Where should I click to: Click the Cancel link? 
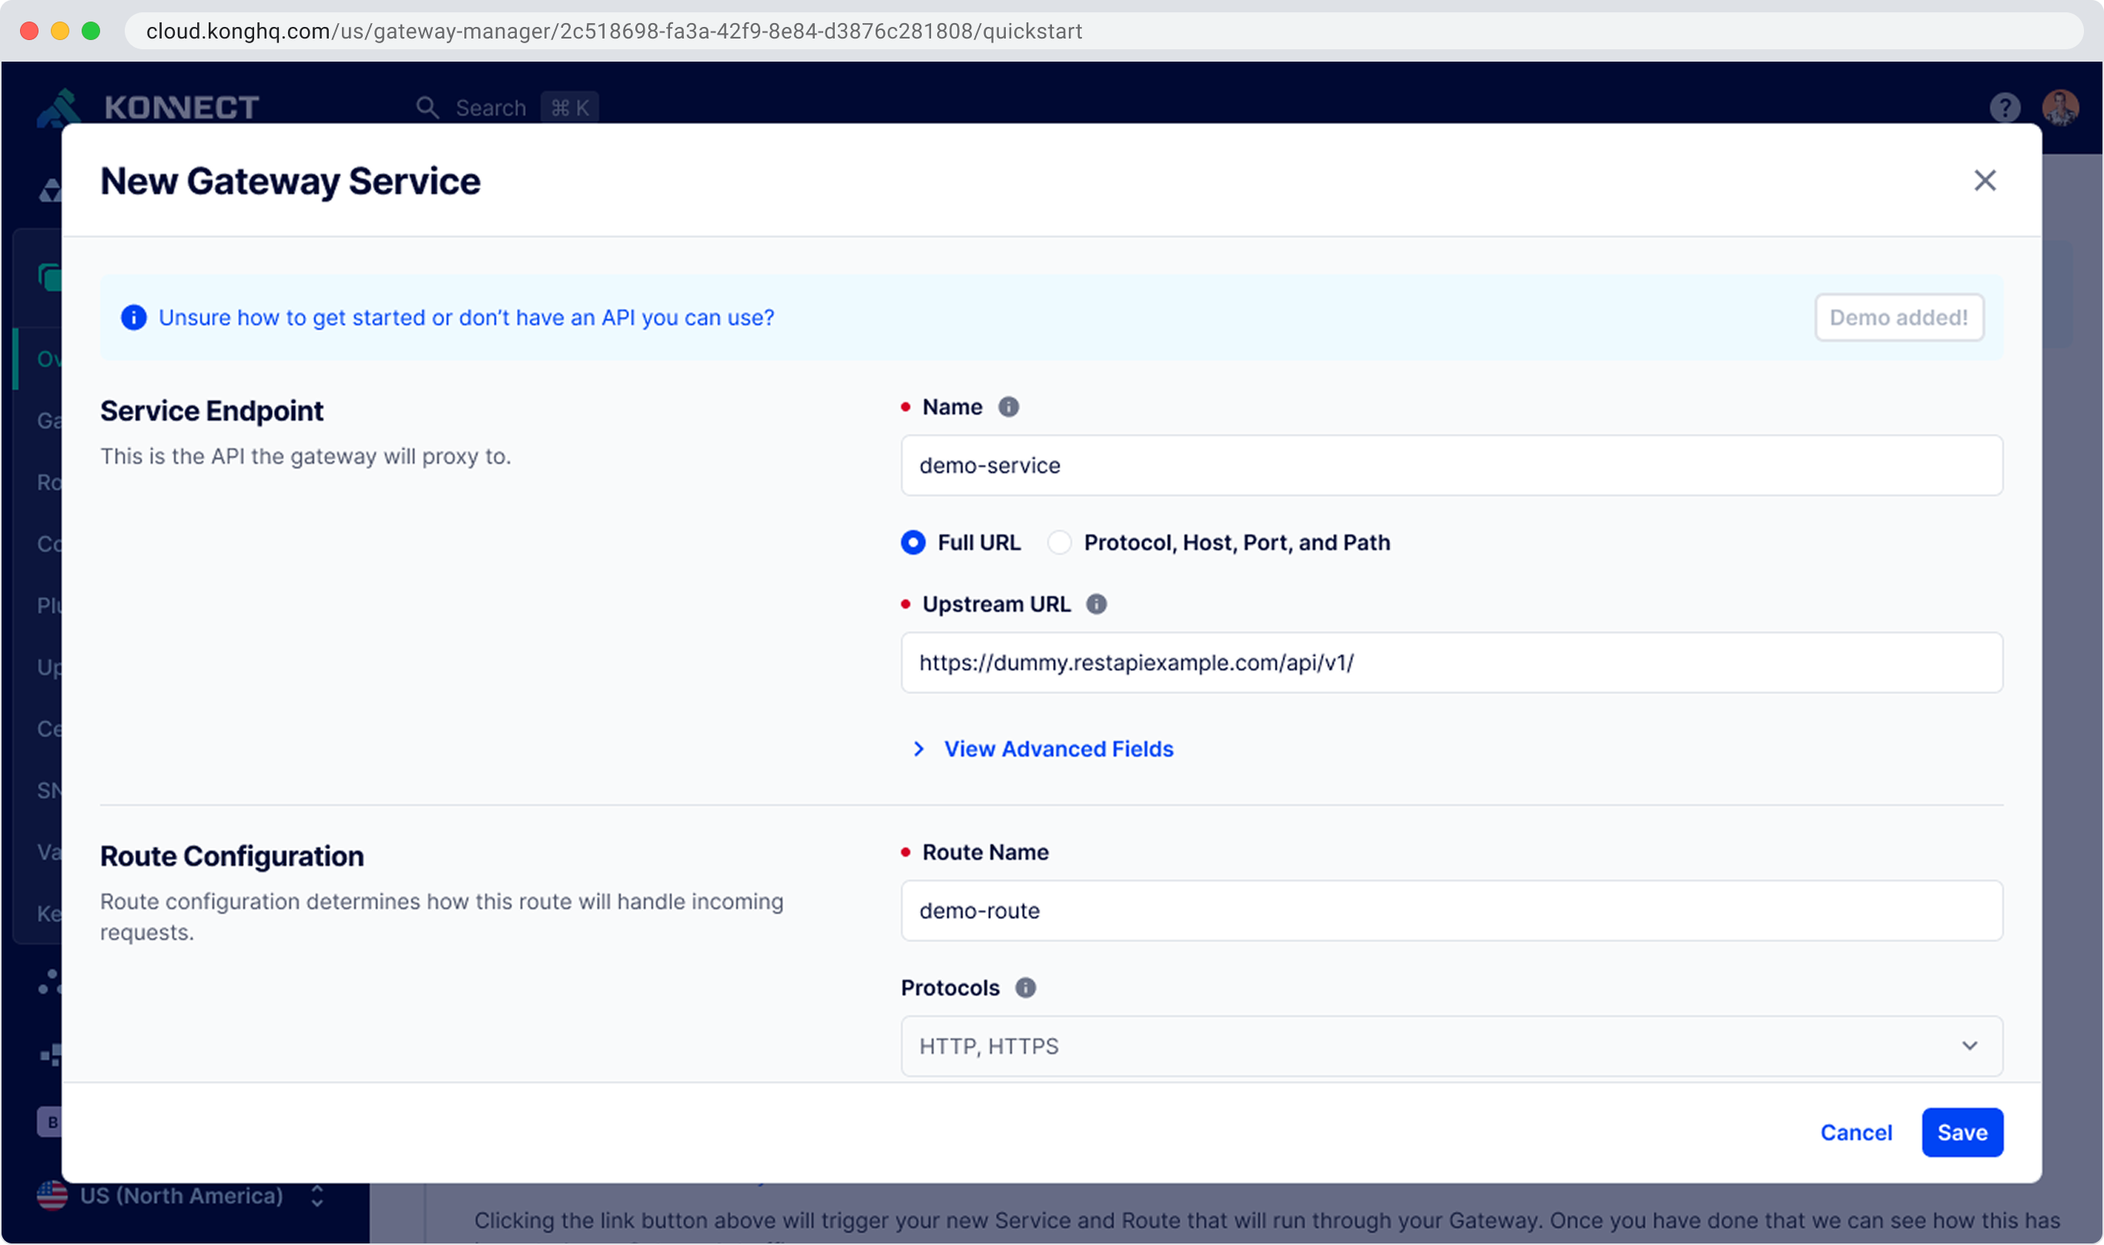pyautogui.click(x=1856, y=1133)
